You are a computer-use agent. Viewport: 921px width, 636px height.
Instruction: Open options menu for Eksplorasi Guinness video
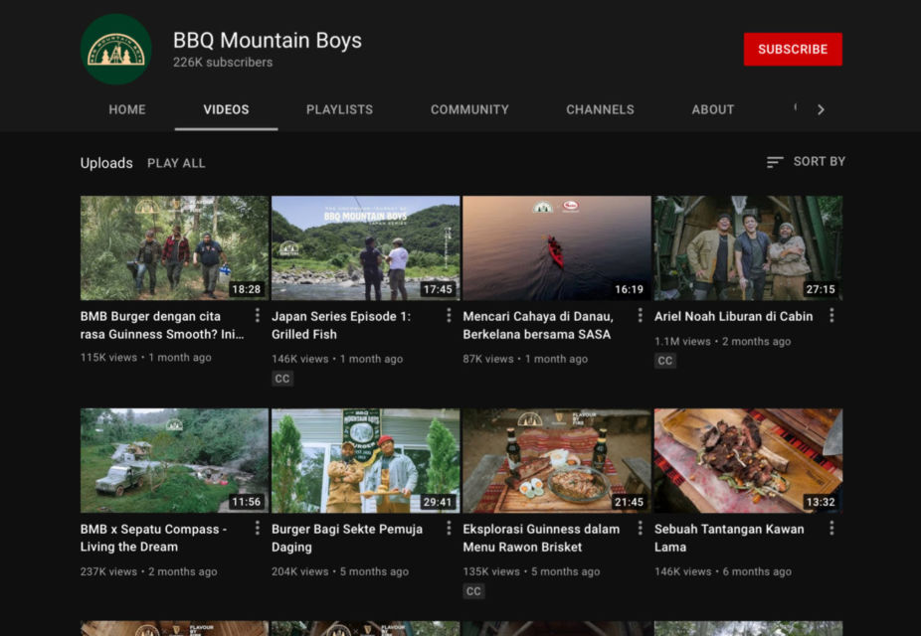(x=641, y=529)
